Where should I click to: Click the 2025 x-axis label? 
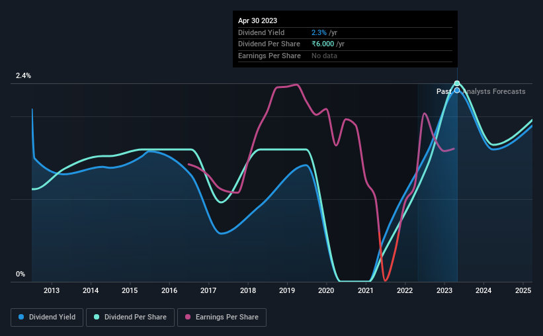click(x=523, y=290)
